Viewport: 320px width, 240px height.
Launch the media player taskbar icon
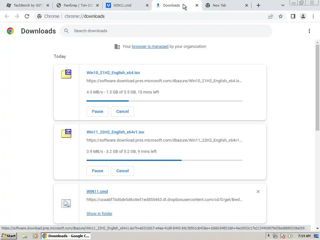click(35, 236)
